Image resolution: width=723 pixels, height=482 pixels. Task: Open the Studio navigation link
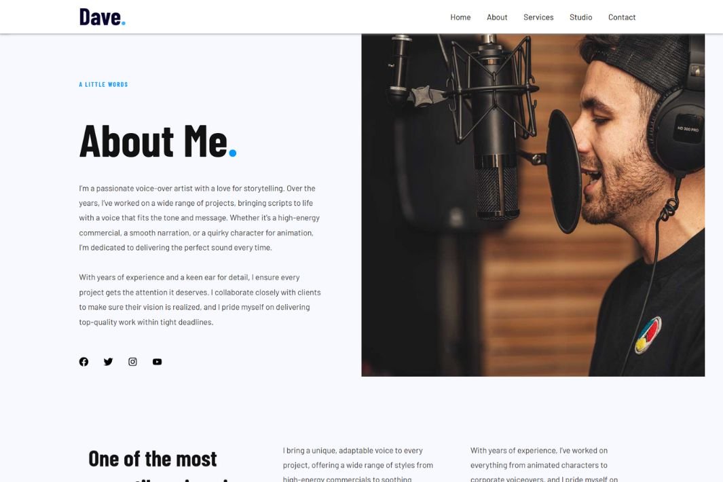tap(580, 17)
